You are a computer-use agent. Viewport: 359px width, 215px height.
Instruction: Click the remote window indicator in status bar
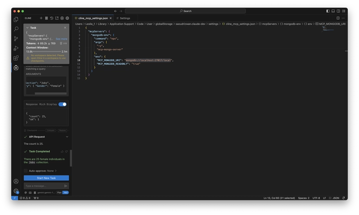click(x=15, y=198)
